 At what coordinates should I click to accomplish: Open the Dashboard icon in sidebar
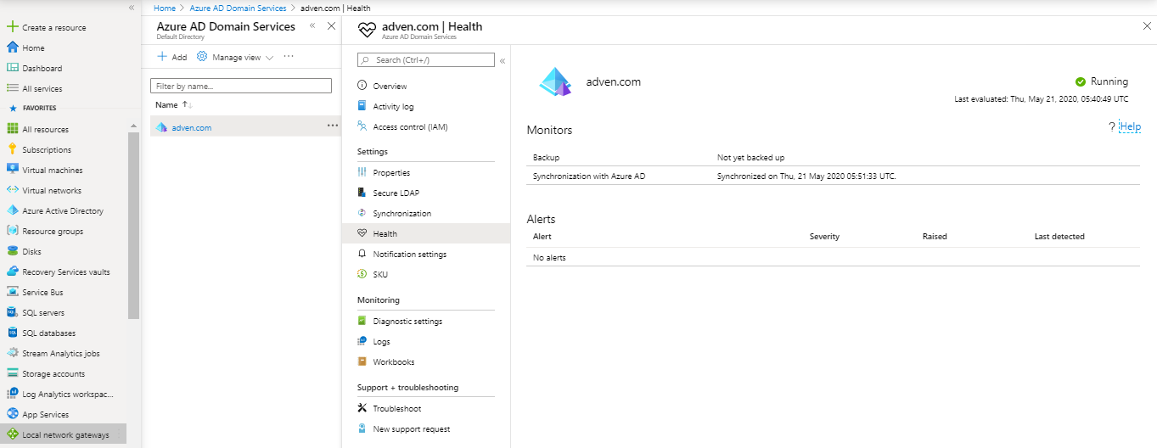(13, 68)
